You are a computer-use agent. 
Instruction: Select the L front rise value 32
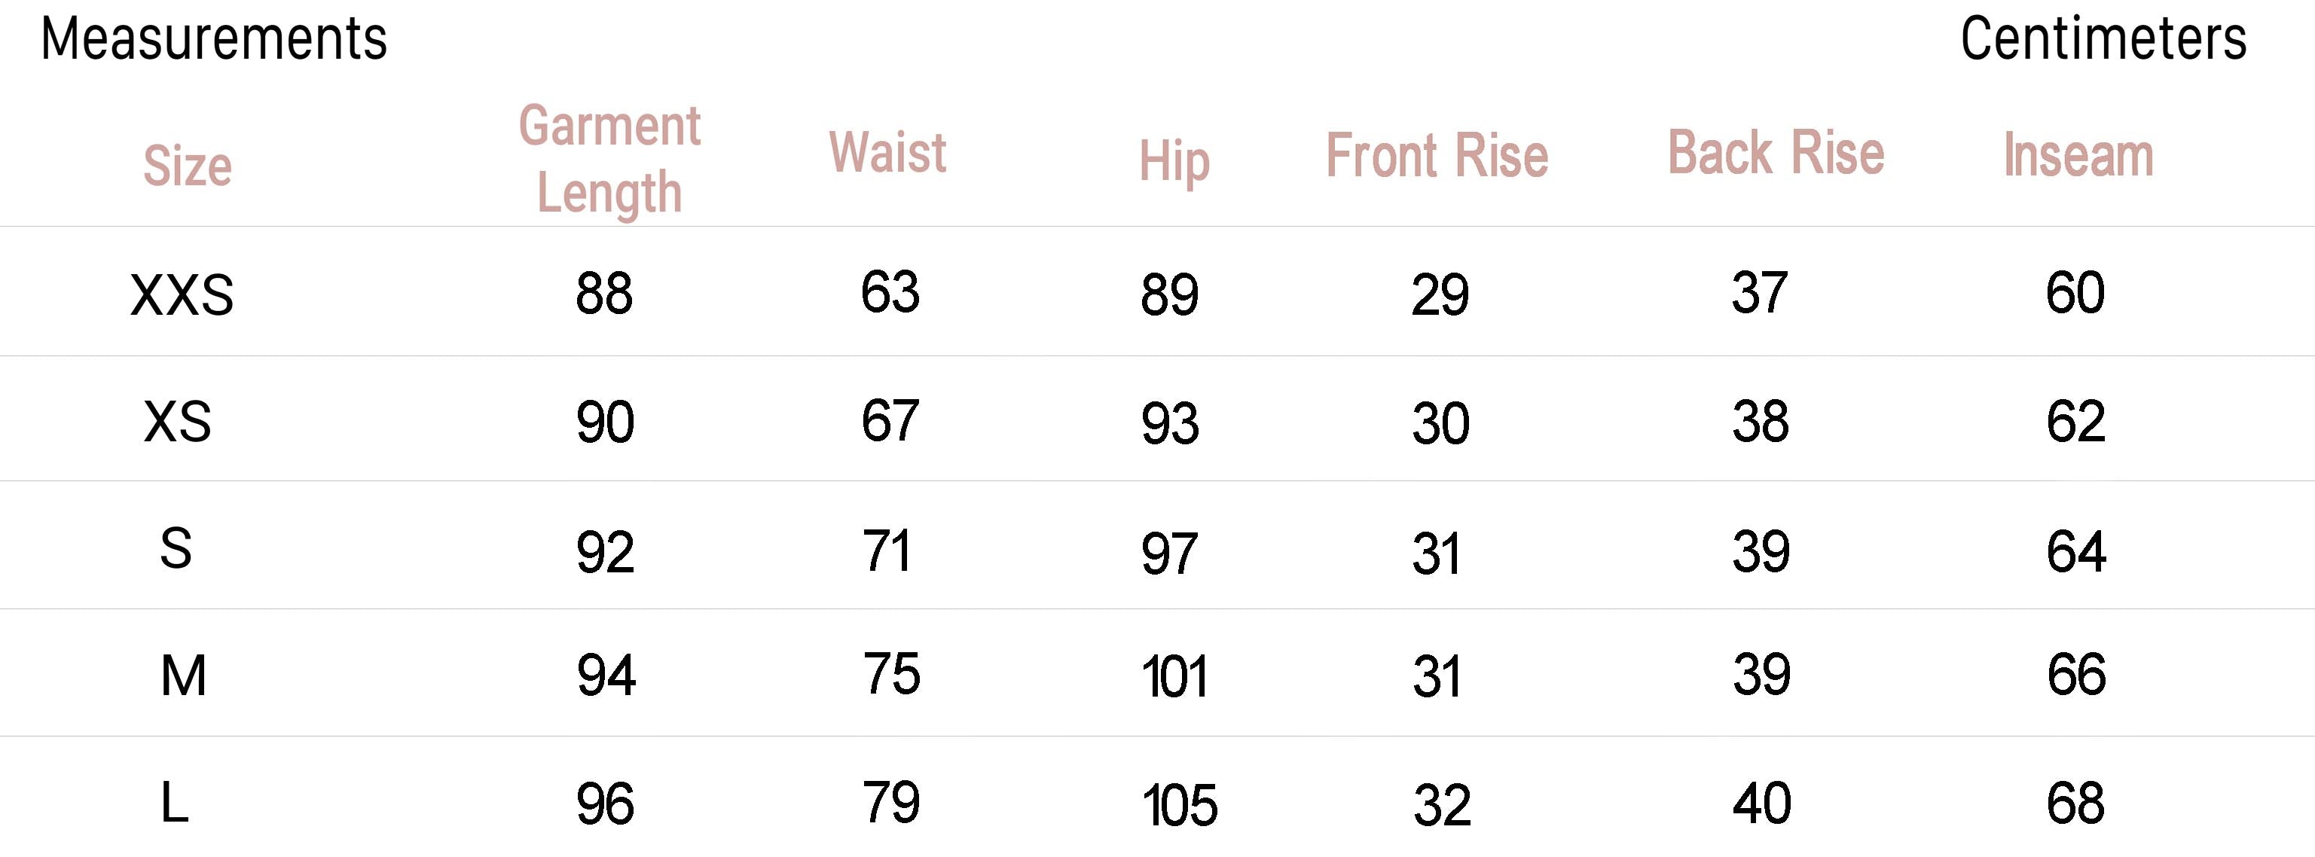pos(1441,805)
